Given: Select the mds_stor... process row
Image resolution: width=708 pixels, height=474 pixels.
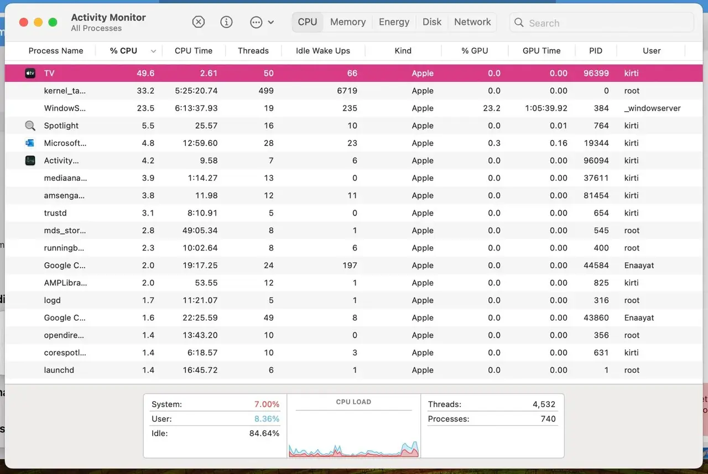Looking at the screenshot, I should tap(354, 231).
